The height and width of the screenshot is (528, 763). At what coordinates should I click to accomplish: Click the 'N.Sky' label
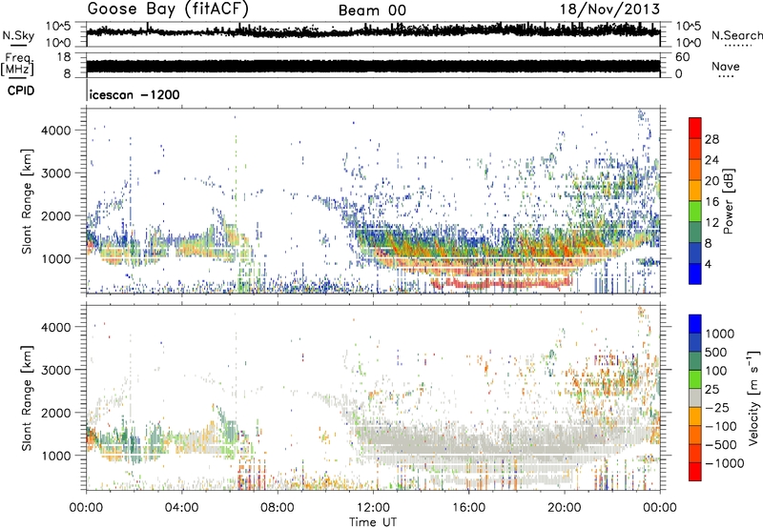[18, 35]
